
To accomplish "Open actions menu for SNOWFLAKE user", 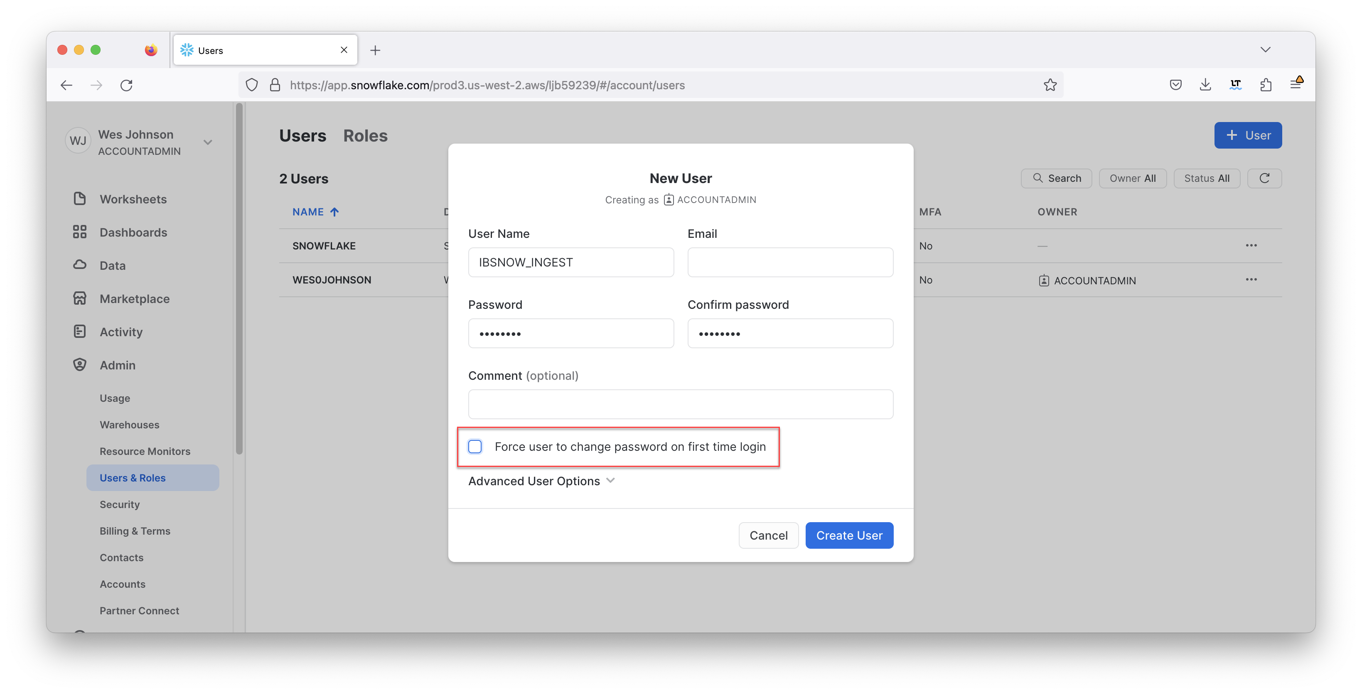I will click(x=1251, y=246).
